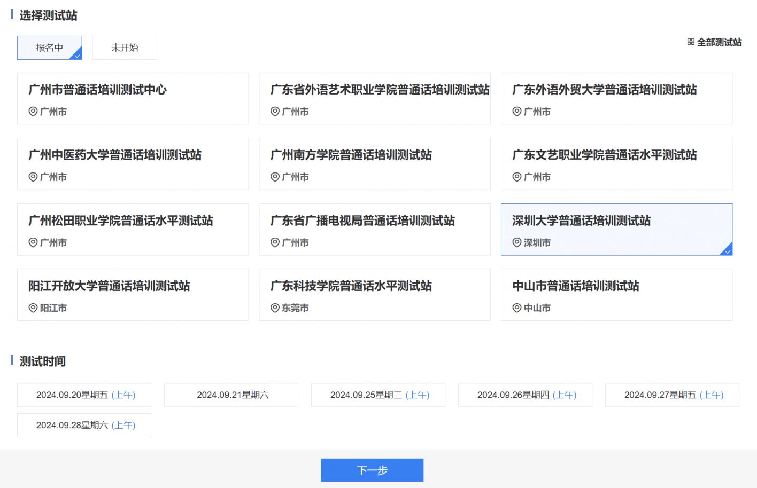
Task: Click the 测试时间 section heading
Action: [43, 361]
